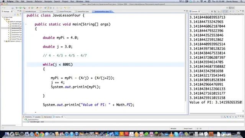Open Google Chrome from the dock
The height and width of the screenshot is (138, 245).
pos(42,134)
